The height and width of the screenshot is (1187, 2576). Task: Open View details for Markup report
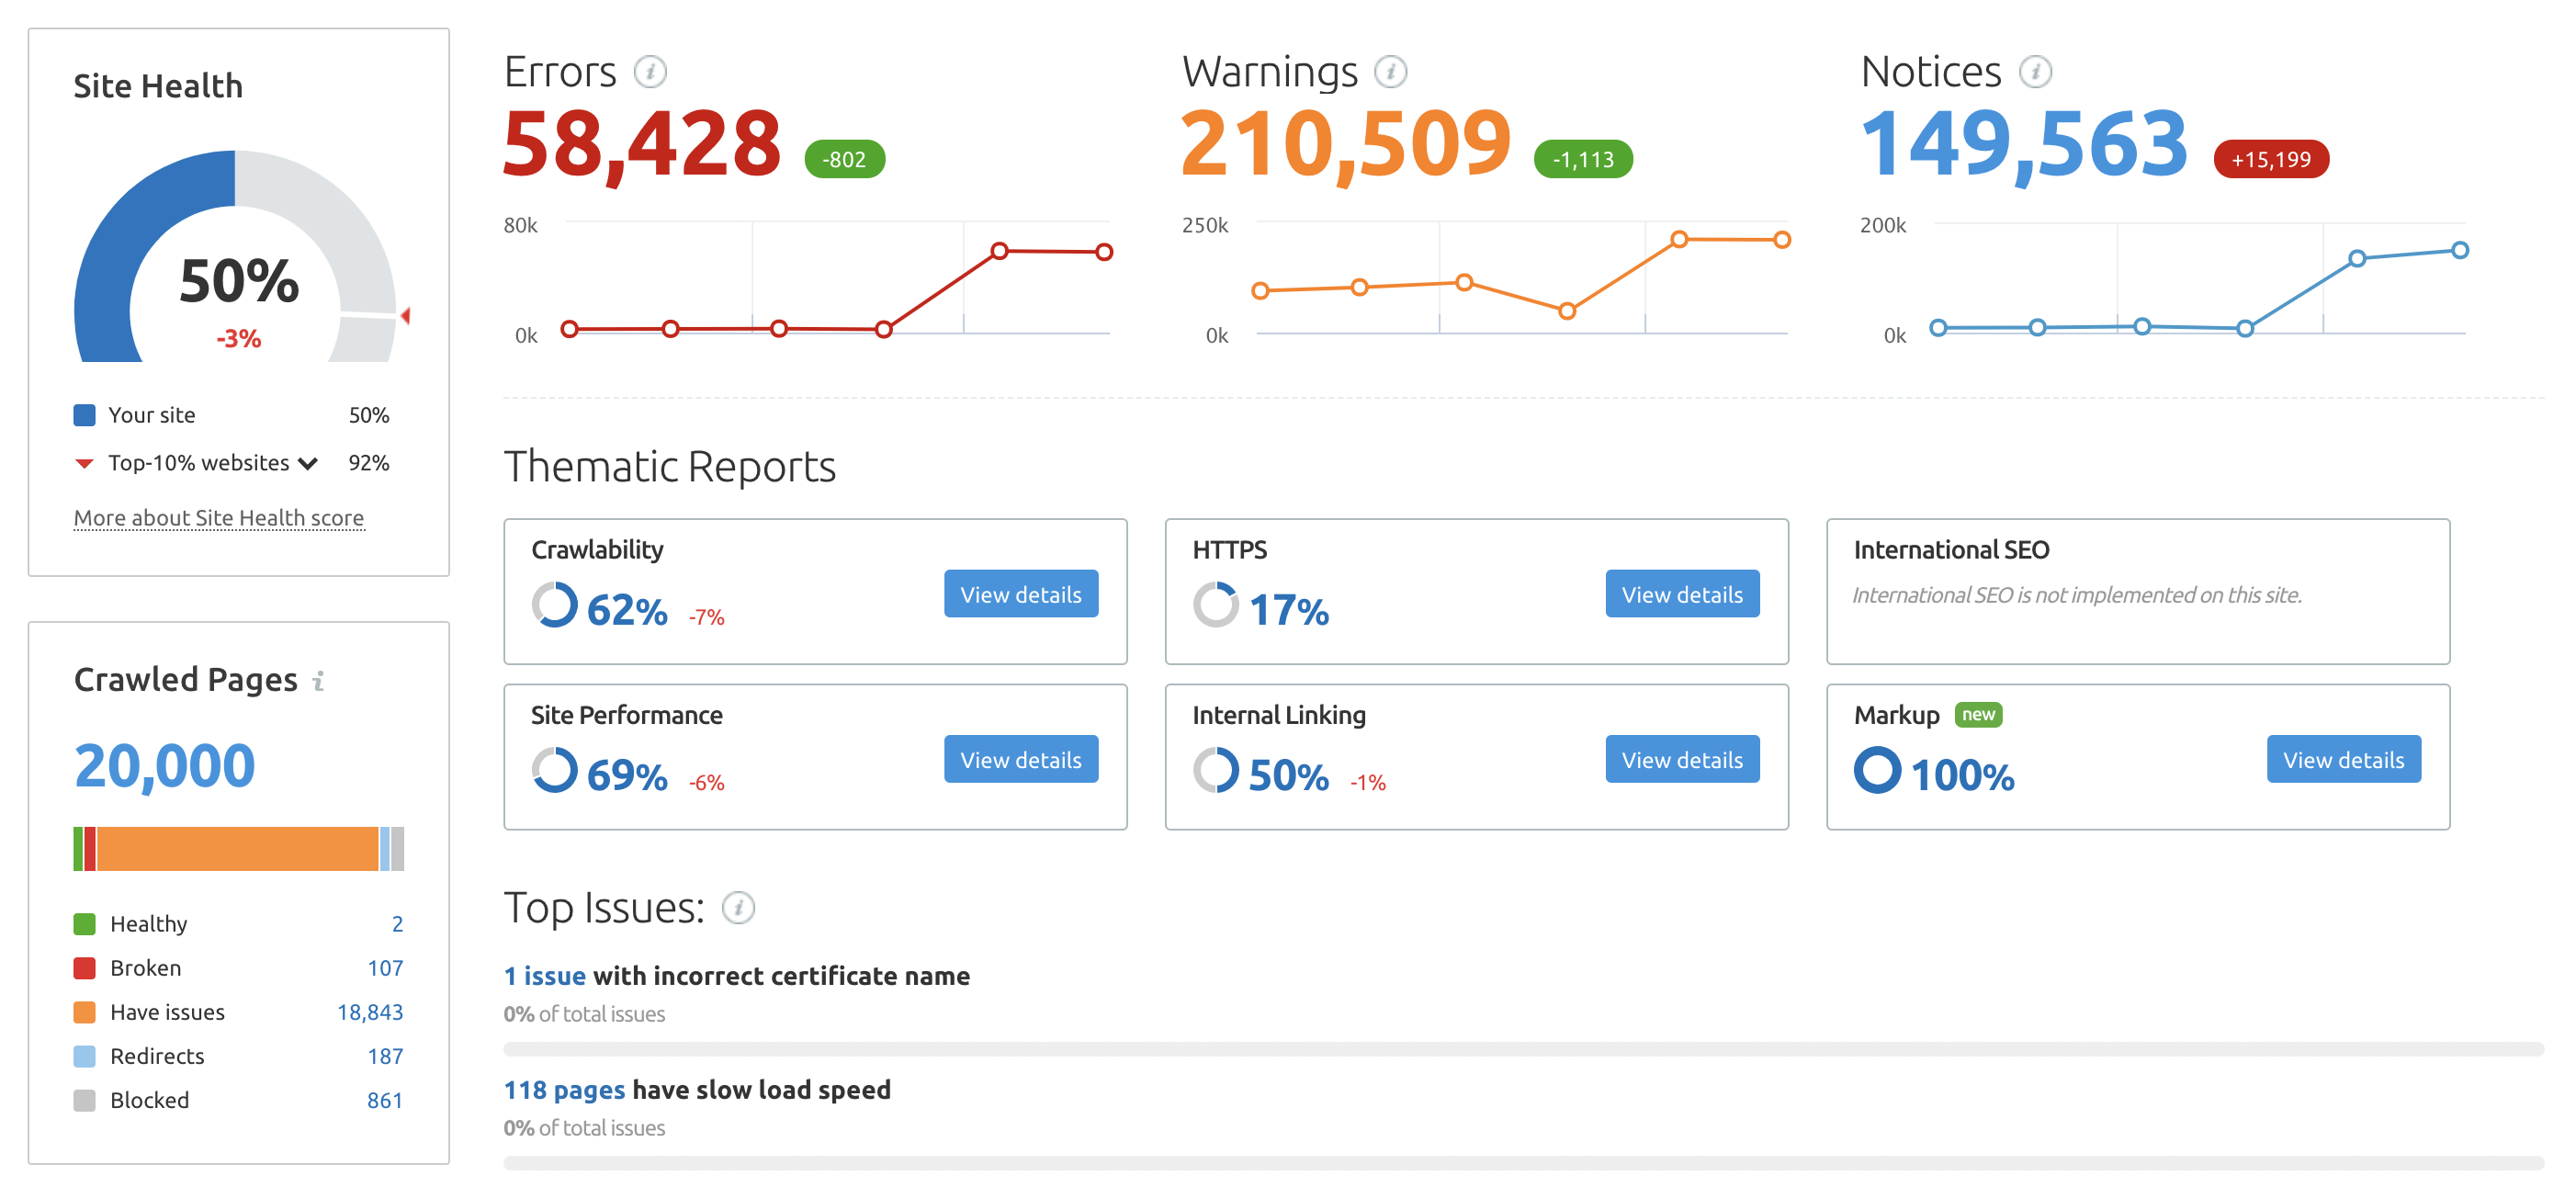(2342, 760)
